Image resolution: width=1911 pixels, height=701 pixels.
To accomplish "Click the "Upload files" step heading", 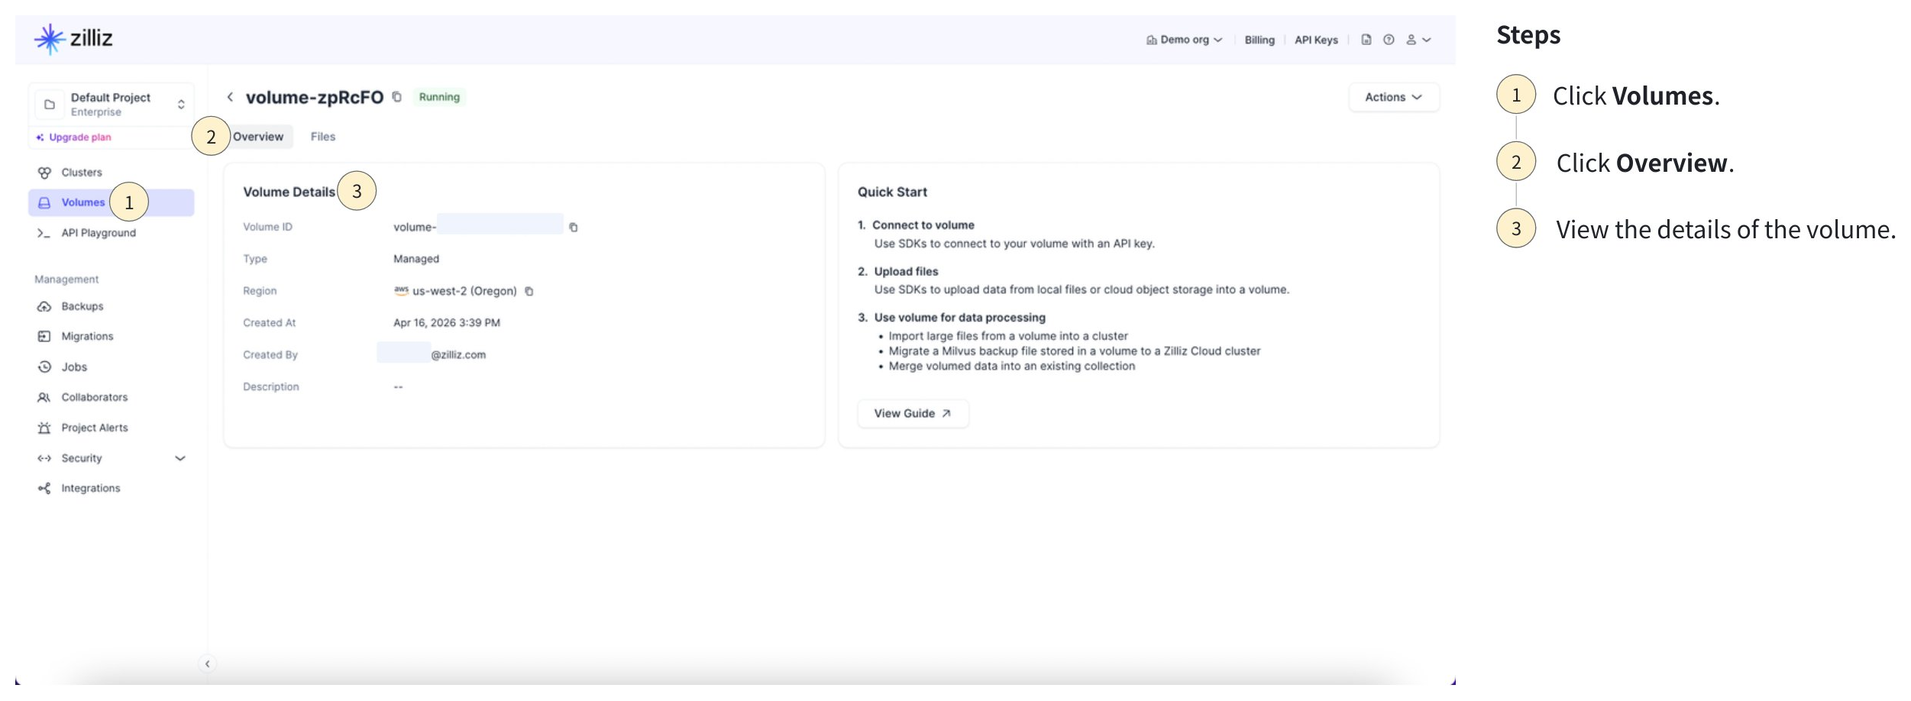I will tap(906, 272).
